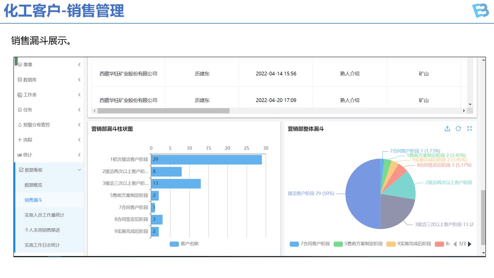
Task: Click the export icon on funnel chart
Action: click(447, 129)
